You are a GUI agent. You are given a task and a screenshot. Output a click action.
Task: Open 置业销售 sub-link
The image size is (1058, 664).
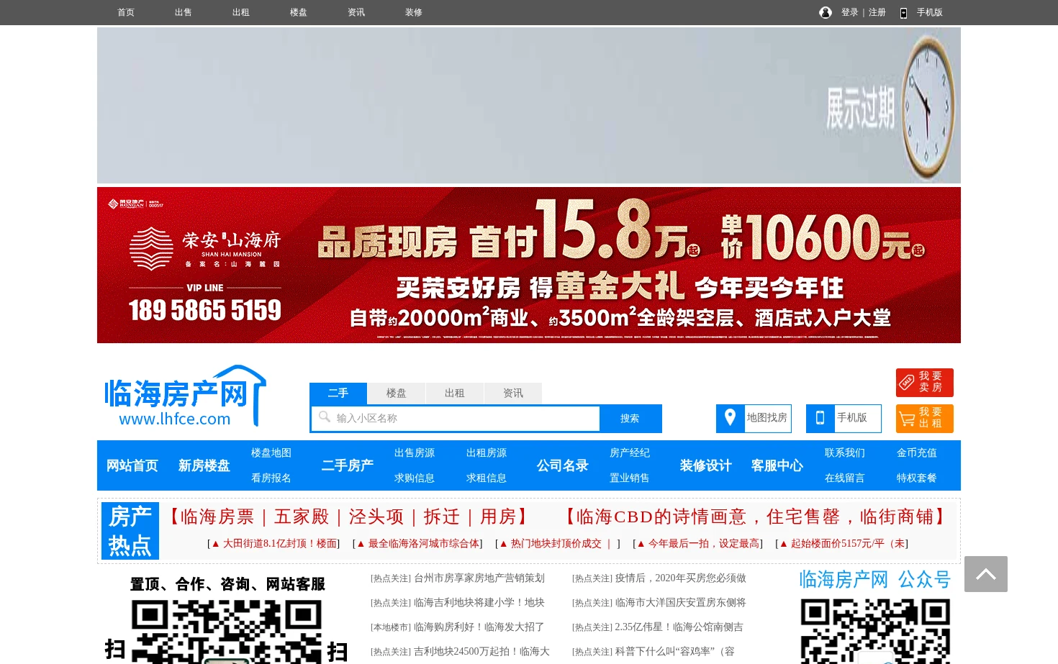point(630,478)
